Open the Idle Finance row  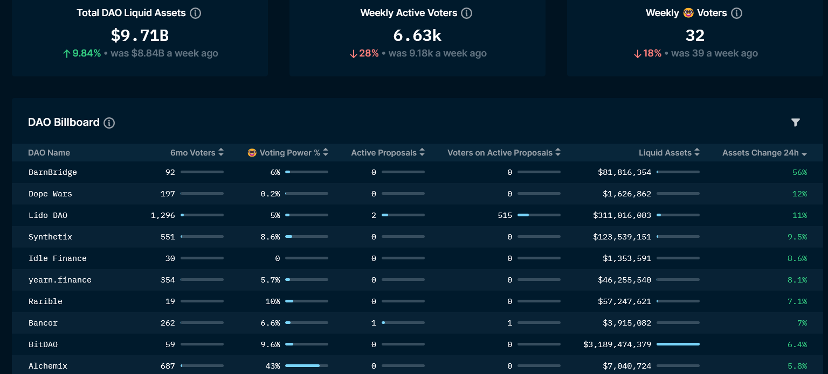pyautogui.click(x=418, y=258)
